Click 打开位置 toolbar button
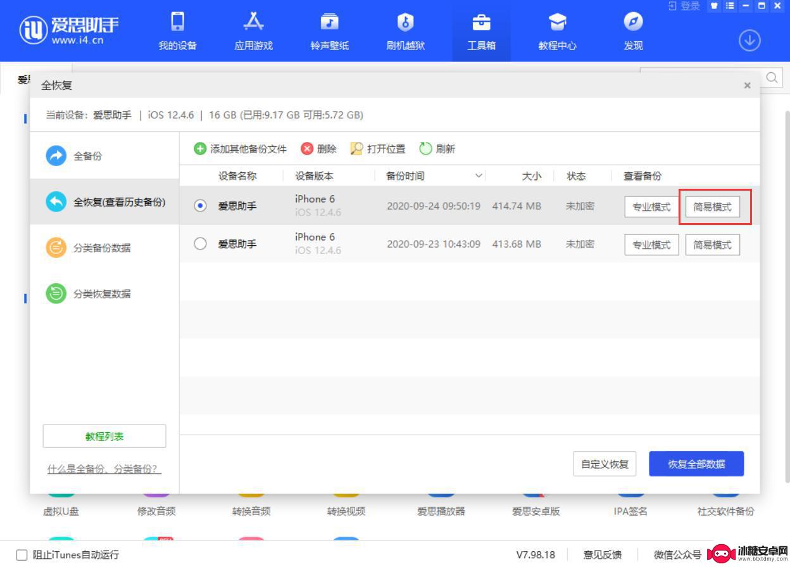 378,149
